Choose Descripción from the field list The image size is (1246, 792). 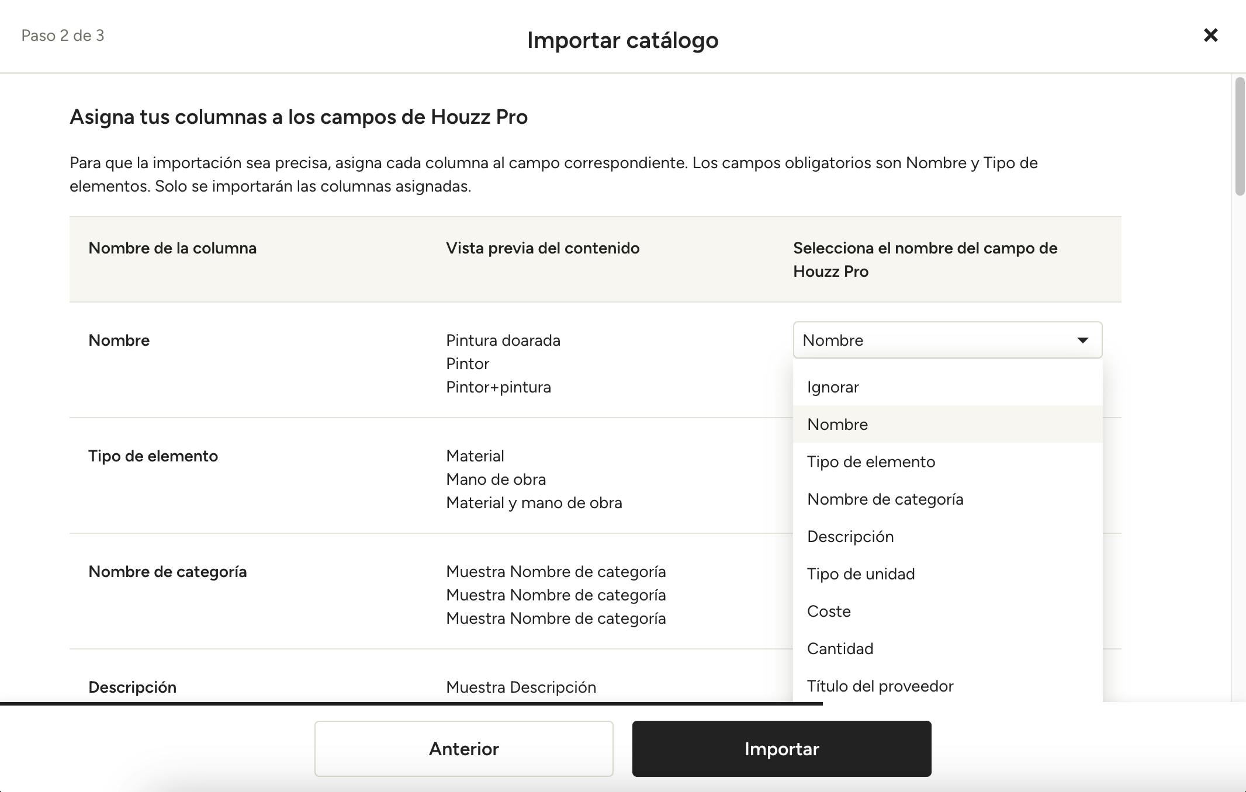[x=850, y=537]
